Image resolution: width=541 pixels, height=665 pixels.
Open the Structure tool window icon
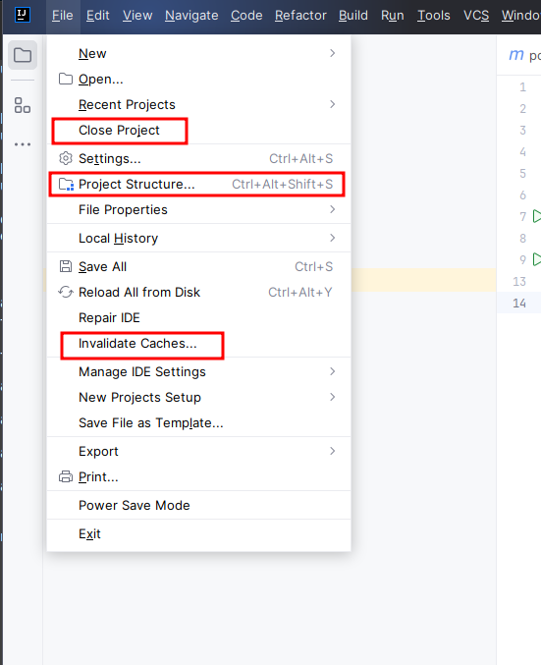tap(23, 105)
